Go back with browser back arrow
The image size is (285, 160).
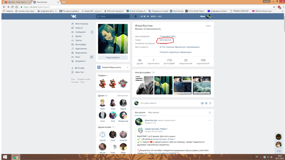click(4, 7)
